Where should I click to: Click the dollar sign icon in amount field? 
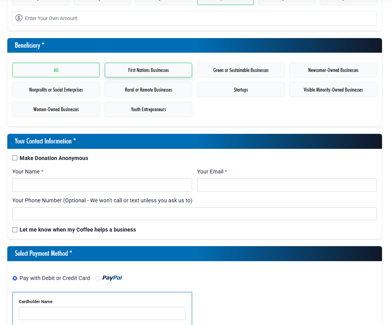click(19, 18)
